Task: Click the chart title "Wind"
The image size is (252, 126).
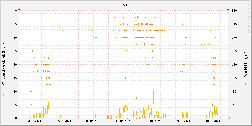Action: pos(126,5)
